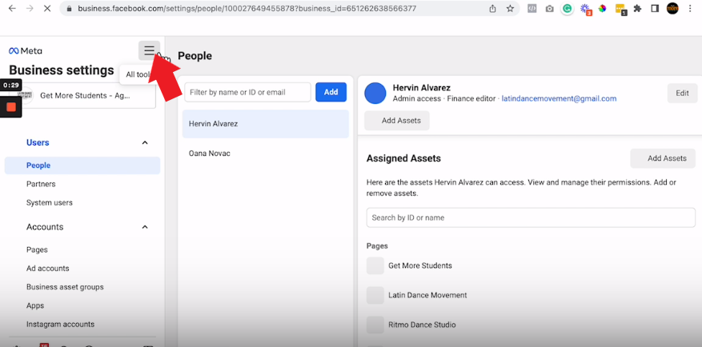Open the Chrome profile avatar
This screenshot has width=702, height=347.
[x=672, y=8]
